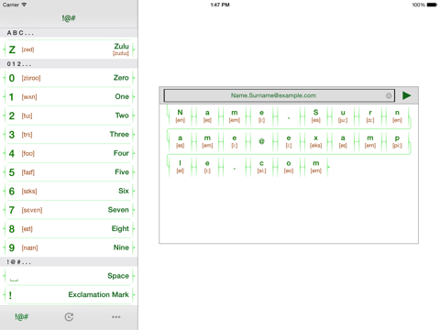Select the 3 Three row
The height and width of the screenshot is (330, 440).
(x=69, y=135)
